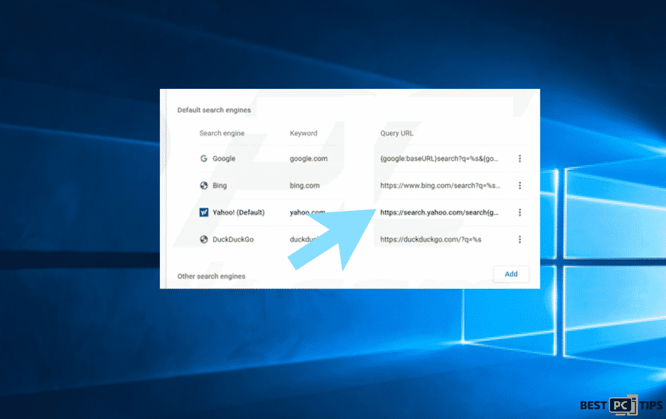Open the more-actions menu for Bing row
This screenshot has width=666, height=419.
click(519, 185)
